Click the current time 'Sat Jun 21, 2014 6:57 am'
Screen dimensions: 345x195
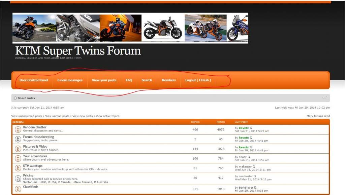pyautogui.click(x=47, y=108)
